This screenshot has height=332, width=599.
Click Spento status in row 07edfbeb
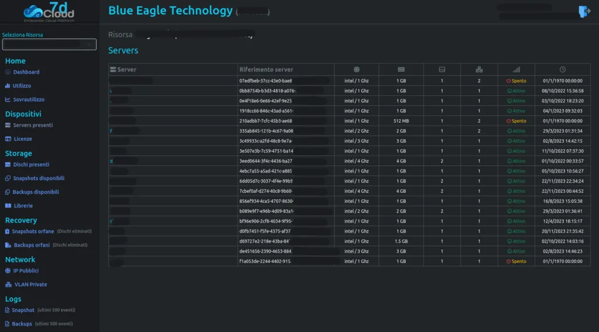pos(516,81)
